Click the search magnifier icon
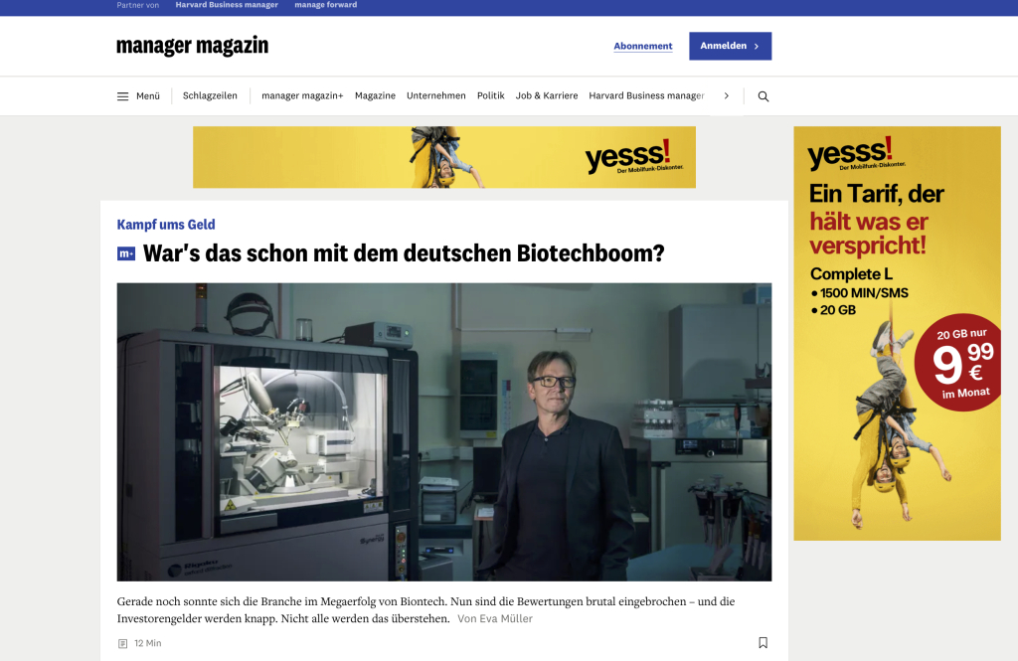The image size is (1018, 661). (x=763, y=96)
